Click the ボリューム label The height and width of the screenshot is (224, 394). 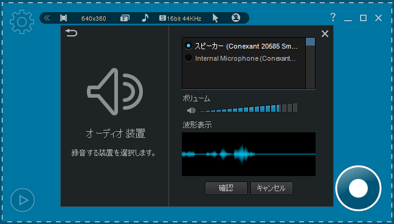[196, 98]
